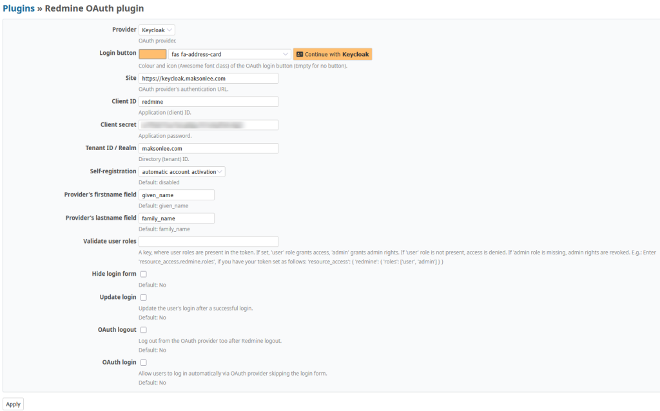Click the 'Allow users to log in automatically' description
The height and width of the screenshot is (411, 660).
[x=233, y=374]
